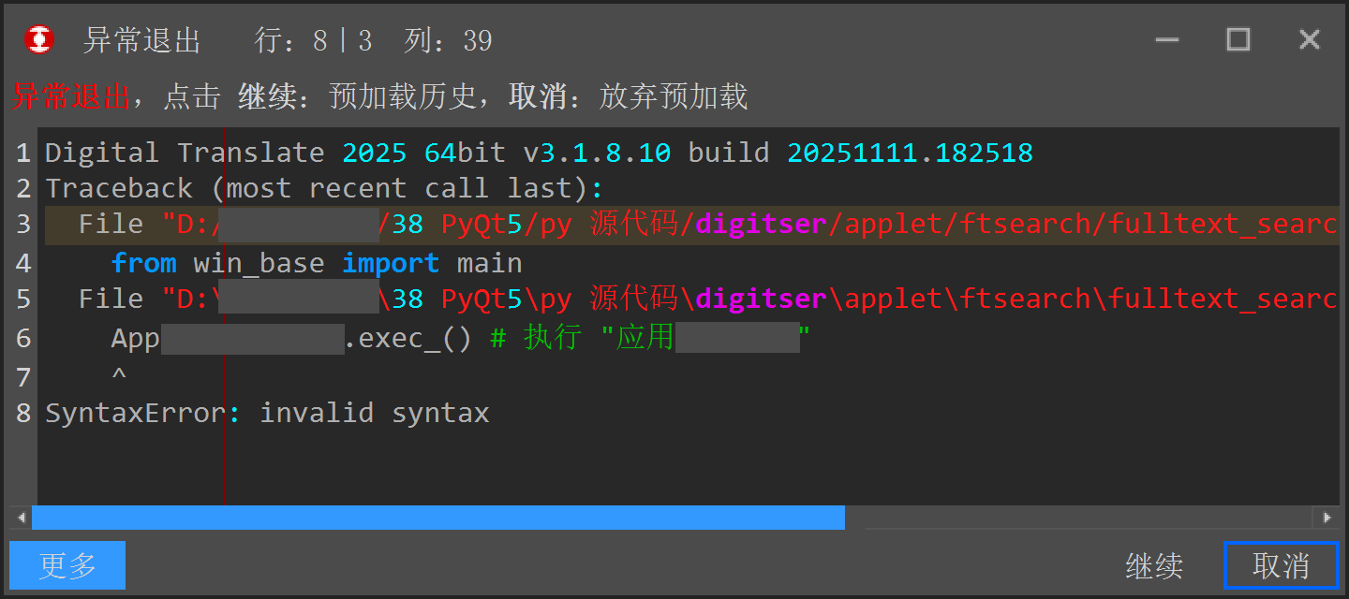Viewport: 1349px width, 599px height.
Task: Click the empty scrollbar track right of thumb
Action: point(1077,518)
